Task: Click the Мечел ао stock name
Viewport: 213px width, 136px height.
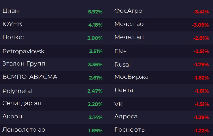Action: click(x=129, y=24)
